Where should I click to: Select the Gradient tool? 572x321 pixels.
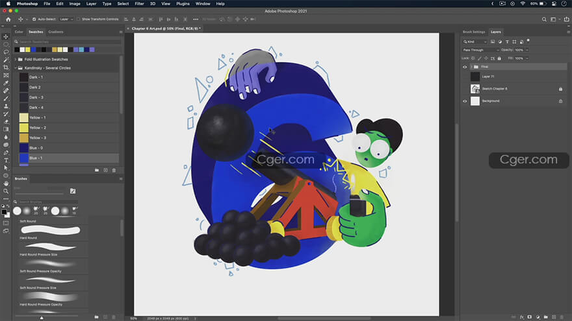pos(6,129)
